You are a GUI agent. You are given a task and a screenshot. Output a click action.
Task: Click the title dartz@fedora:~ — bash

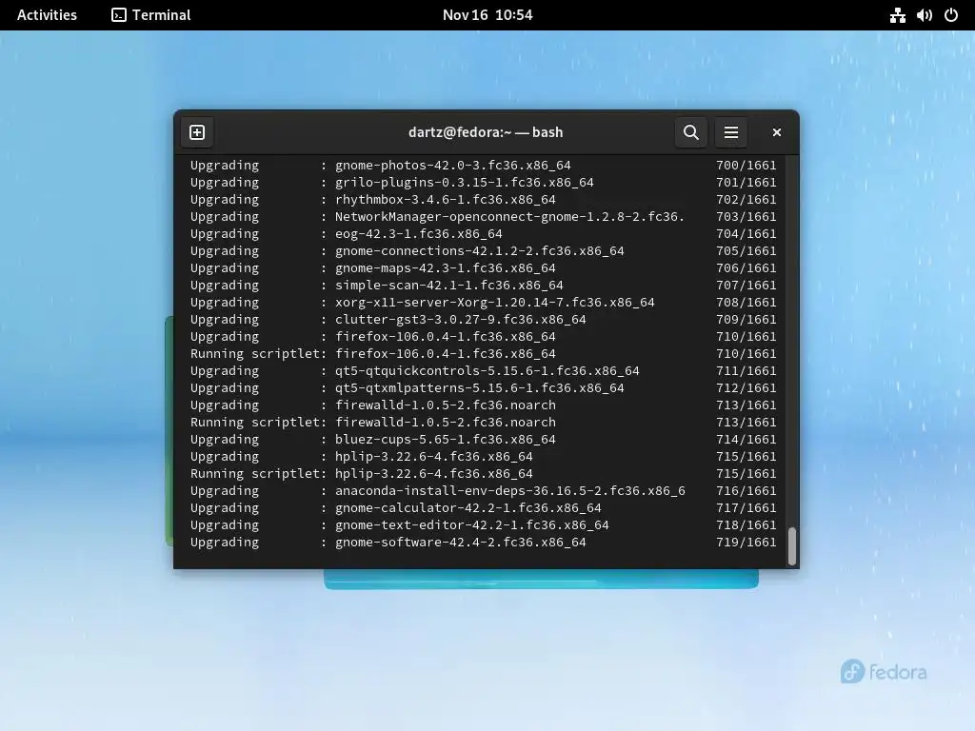pos(486,132)
